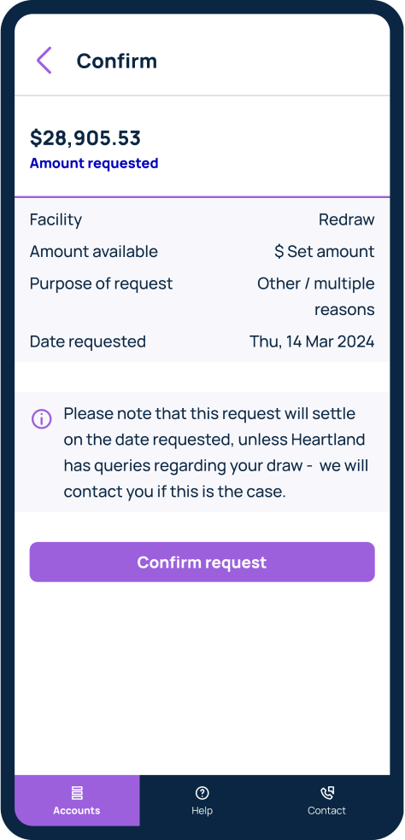Viewport: 405px width, 840px height.
Task: Click the Thu, 14 Mar 2024 date
Action: click(x=312, y=341)
